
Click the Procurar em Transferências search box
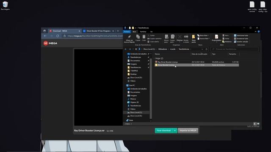tap(234, 49)
